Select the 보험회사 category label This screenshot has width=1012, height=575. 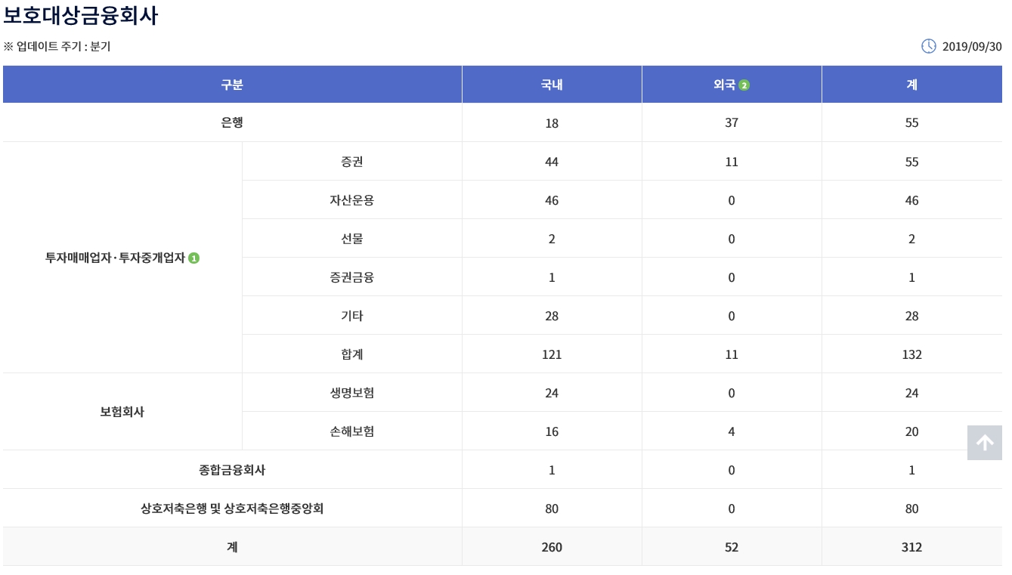[122, 412]
